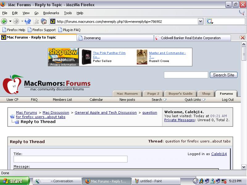Click the reply Title input field

click(70, 159)
